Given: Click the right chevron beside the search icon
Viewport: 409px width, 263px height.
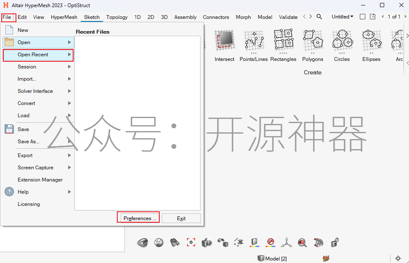Looking at the screenshot, I should coord(310,17).
